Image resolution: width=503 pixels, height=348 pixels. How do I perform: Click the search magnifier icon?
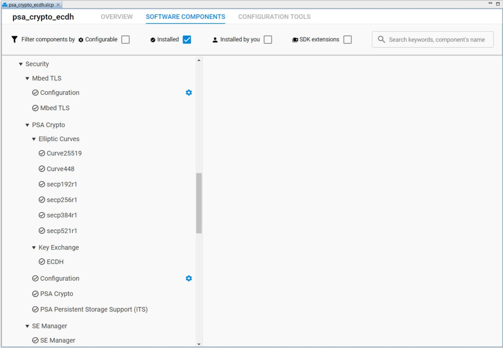(381, 39)
